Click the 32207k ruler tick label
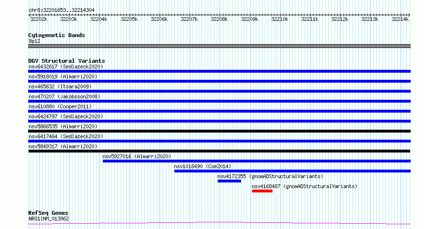This screenshot has height=229, width=424. tap(189, 19)
